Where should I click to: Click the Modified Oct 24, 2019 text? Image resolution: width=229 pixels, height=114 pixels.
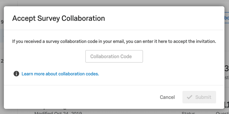(58, 112)
